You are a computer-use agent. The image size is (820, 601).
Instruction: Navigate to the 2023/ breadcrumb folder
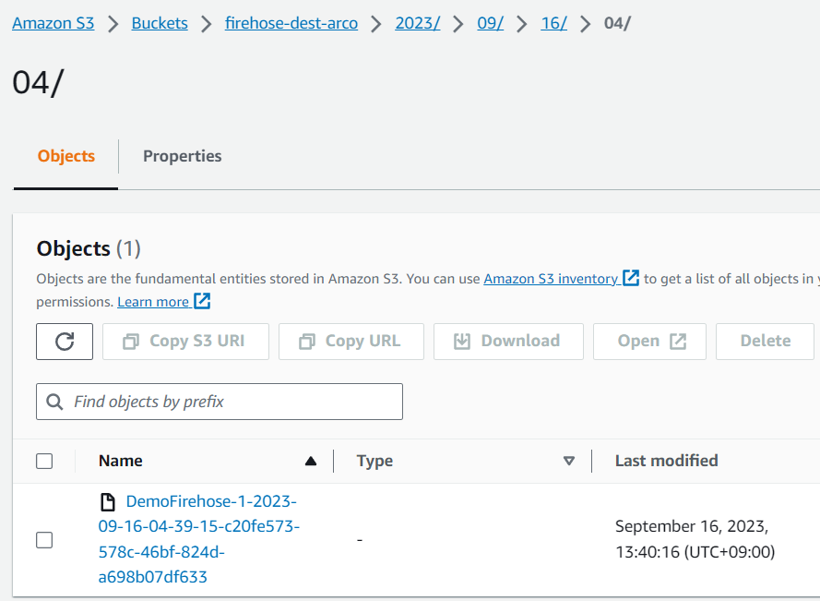(417, 23)
